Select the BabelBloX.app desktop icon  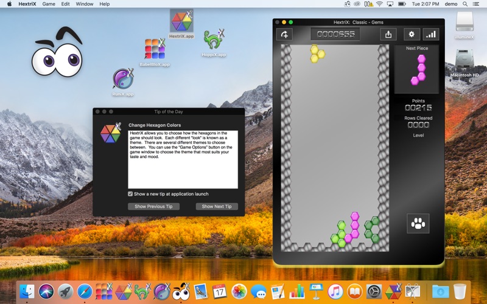pyautogui.click(x=155, y=52)
